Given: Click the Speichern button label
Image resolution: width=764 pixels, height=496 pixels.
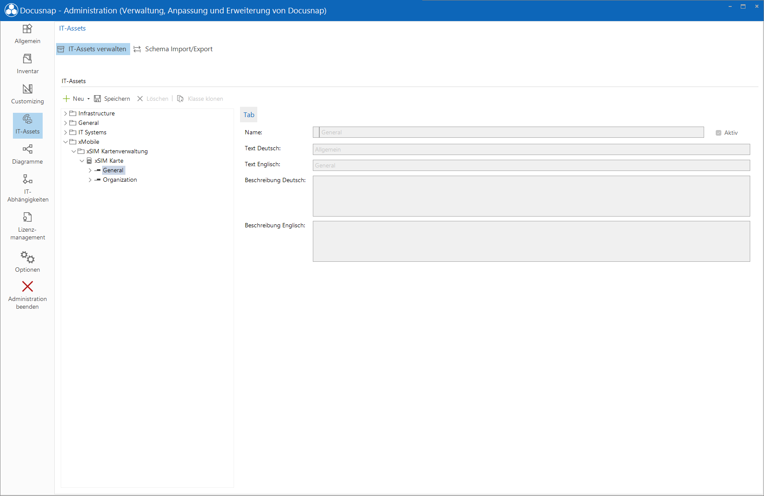Looking at the screenshot, I should pos(117,99).
